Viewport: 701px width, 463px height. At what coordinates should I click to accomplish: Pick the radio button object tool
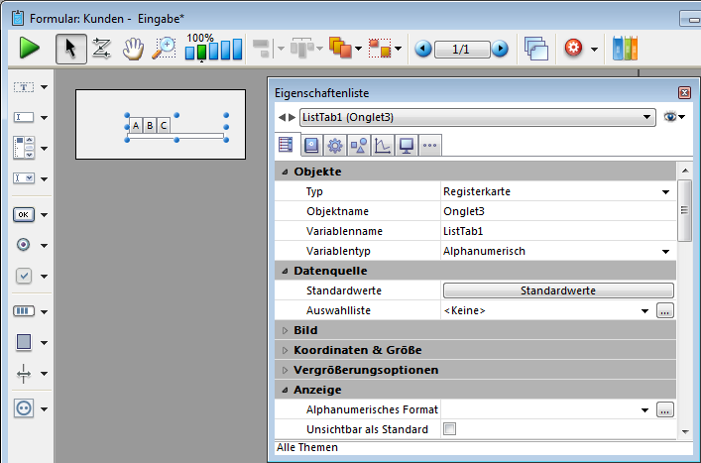pos(24,245)
